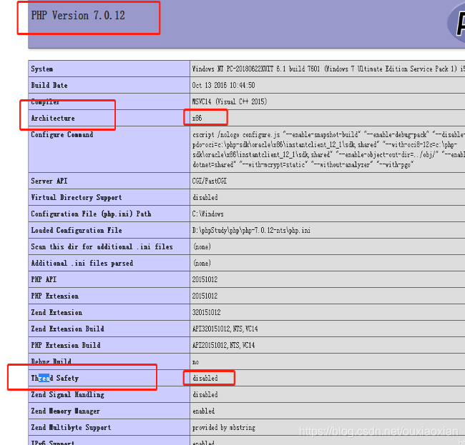Click the CGI/FastCGI value
The width and height of the screenshot is (465, 445).
click(x=210, y=181)
